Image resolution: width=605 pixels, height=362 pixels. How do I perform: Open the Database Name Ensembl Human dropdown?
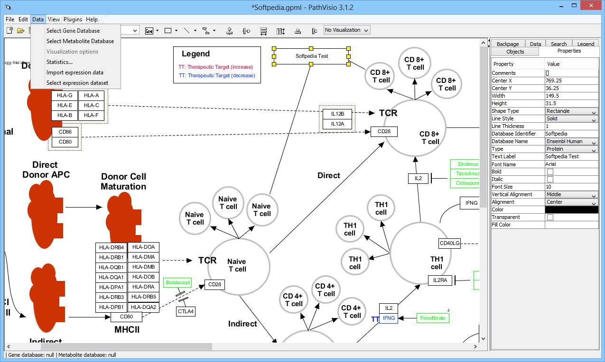571,141
